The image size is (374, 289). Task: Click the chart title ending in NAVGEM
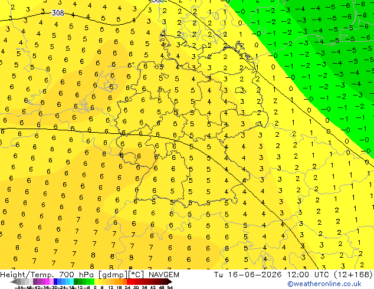coord(90,274)
